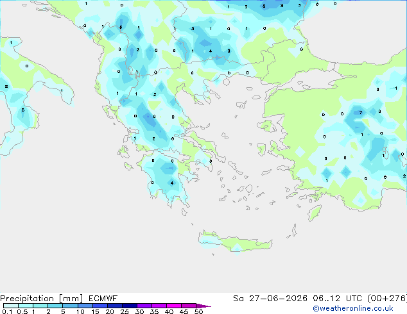The image size is (407, 314).
Task: Click the legend label '25'
Action: 125,311
